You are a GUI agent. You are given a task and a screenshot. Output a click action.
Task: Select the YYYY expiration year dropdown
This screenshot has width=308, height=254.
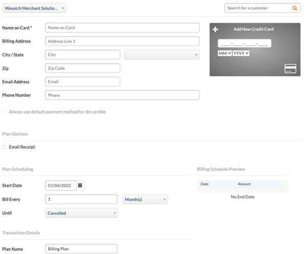(241, 53)
